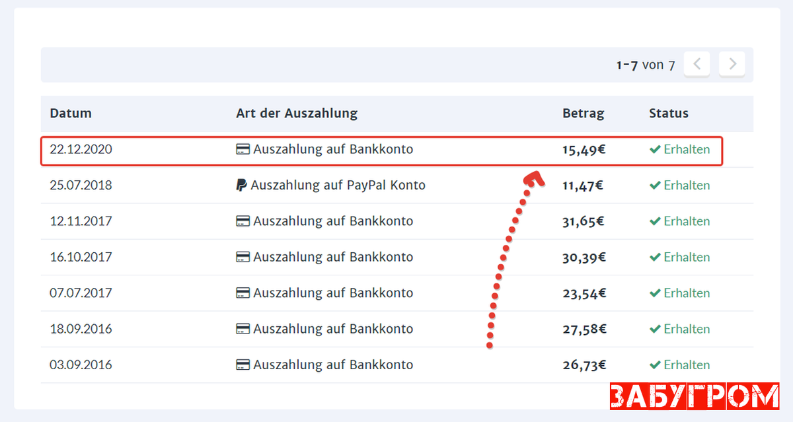Click the bank card icon for 18.09.2016
The height and width of the screenshot is (422, 793).
[x=243, y=329]
